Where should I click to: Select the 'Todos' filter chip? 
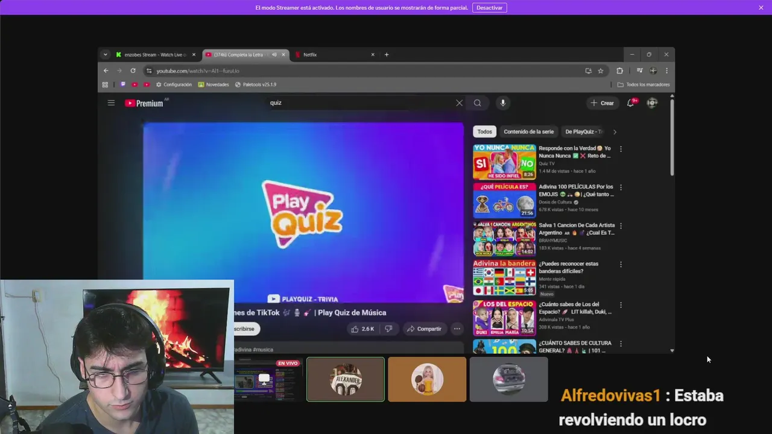point(485,131)
